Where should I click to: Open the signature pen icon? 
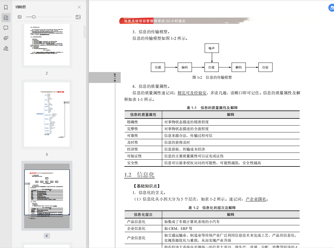(x=6, y=48)
